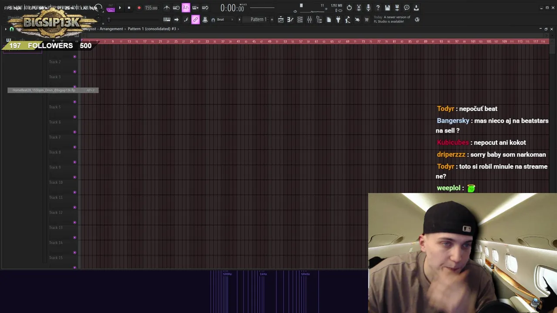This screenshot has height=313, width=557.
Task: Open the tempo tapper icon
Action: [348, 20]
